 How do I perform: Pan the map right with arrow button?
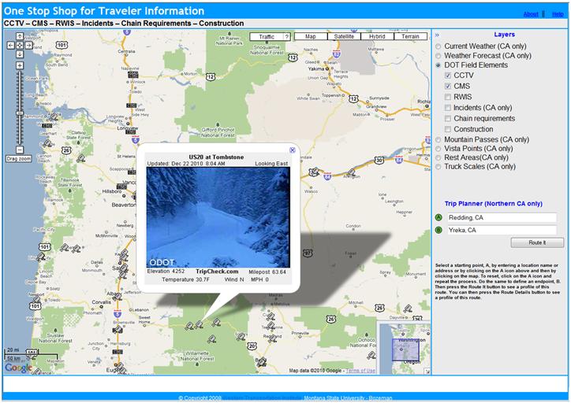tap(28, 46)
